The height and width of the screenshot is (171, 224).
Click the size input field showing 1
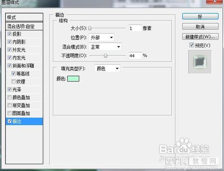[x=135, y=28]
